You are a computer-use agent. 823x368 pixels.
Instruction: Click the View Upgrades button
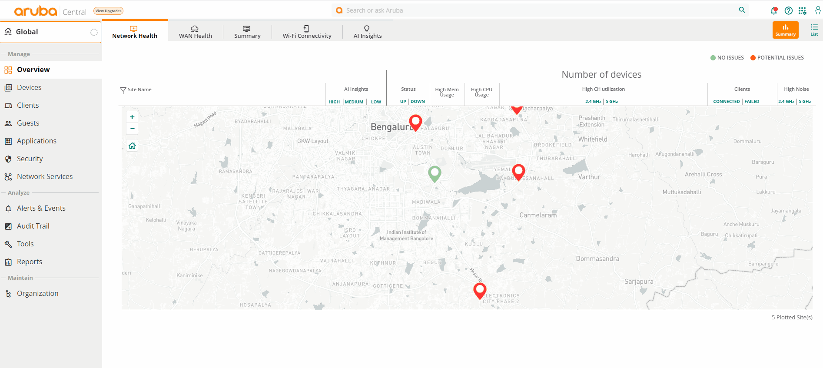(108, 11)
